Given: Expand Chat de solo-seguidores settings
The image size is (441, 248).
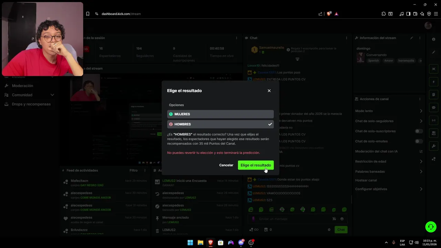Looking at the screenshot, I should pos(421,121).
